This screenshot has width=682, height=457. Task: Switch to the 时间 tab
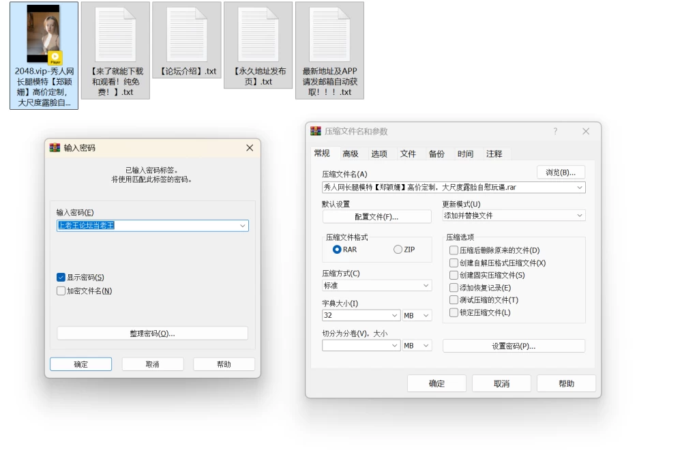[x=465, y=154]
